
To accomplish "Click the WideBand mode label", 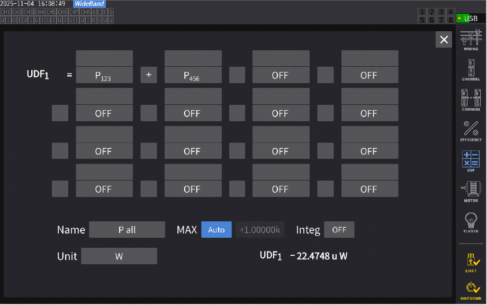I will click(x=89, y=4).
